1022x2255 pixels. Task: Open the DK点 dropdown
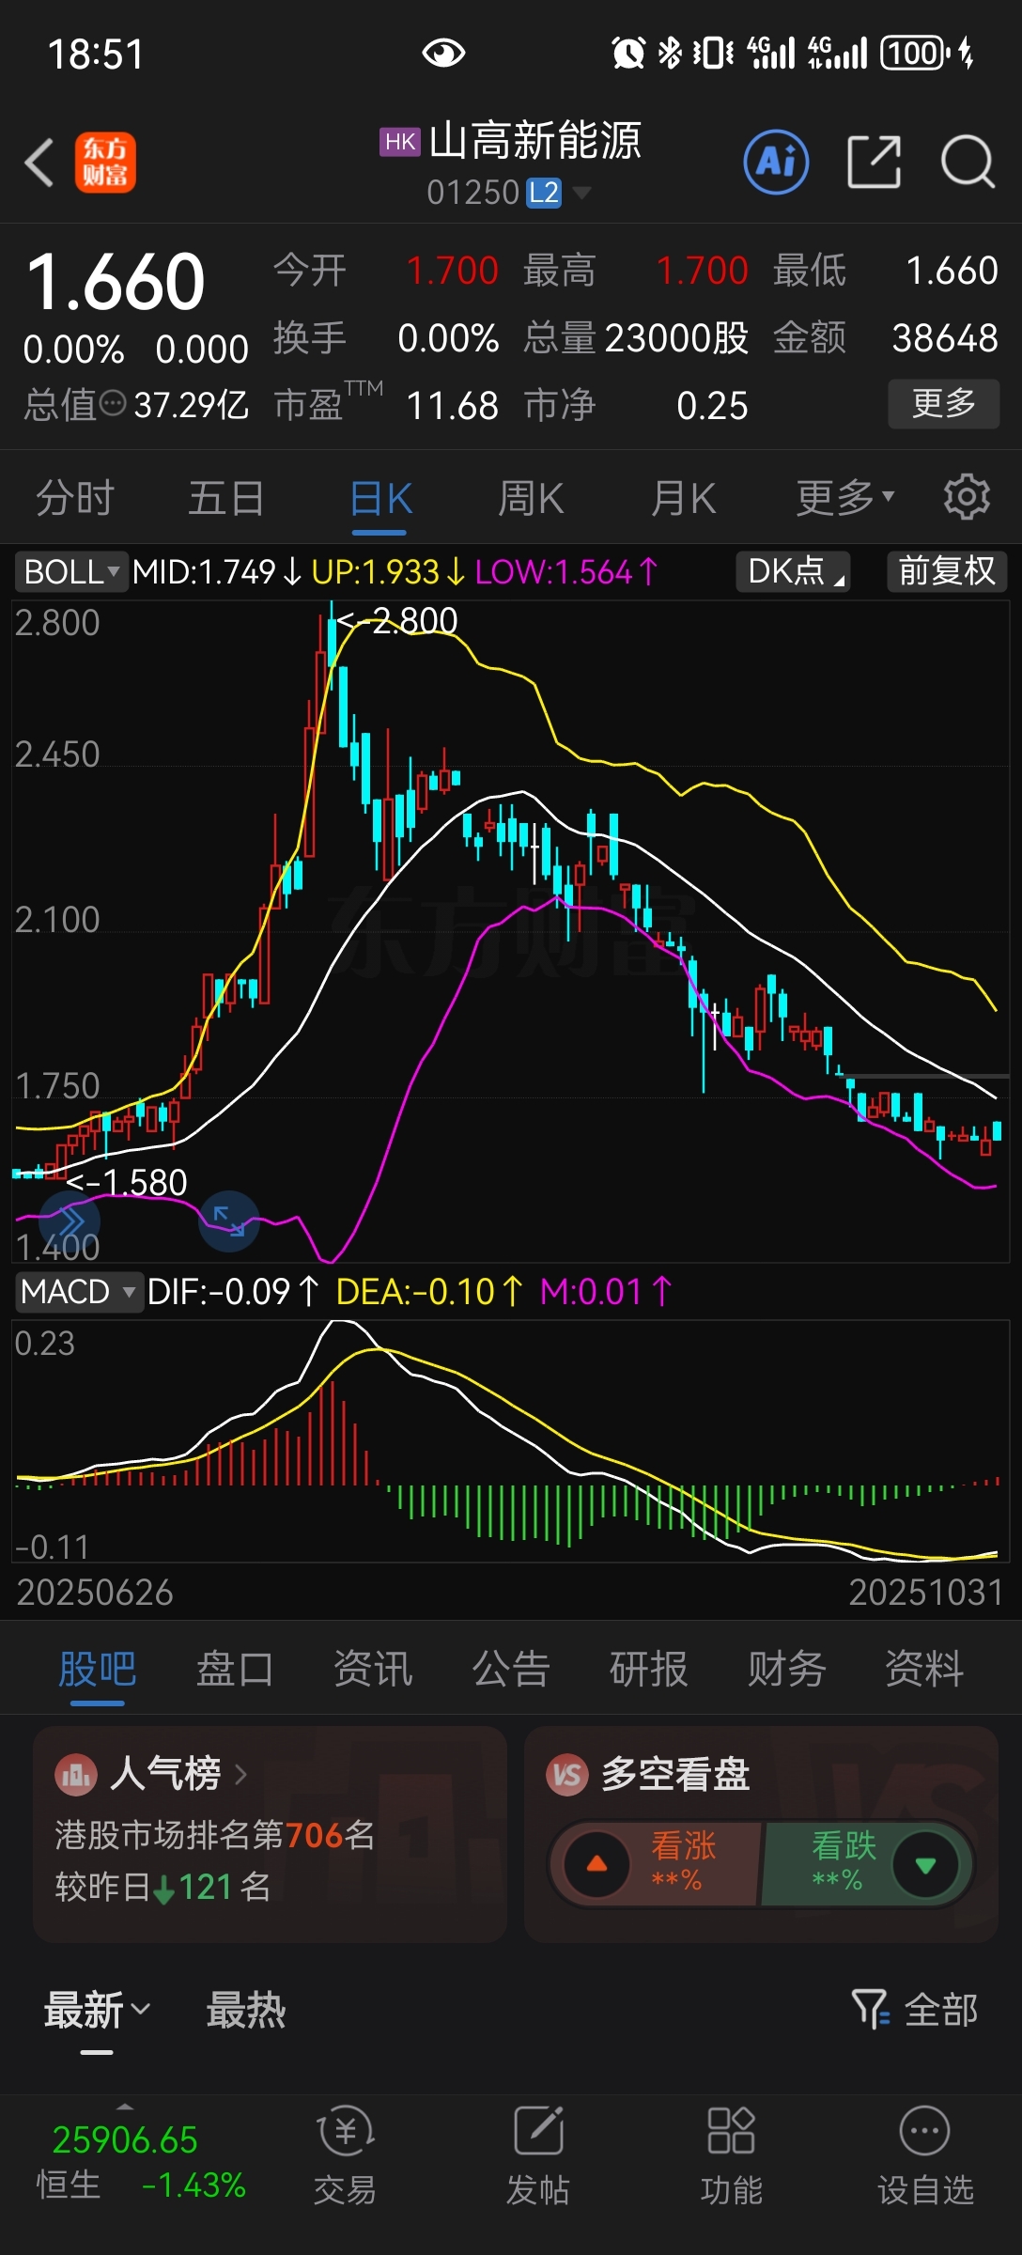pyautogui.click(x=794, y=571)
